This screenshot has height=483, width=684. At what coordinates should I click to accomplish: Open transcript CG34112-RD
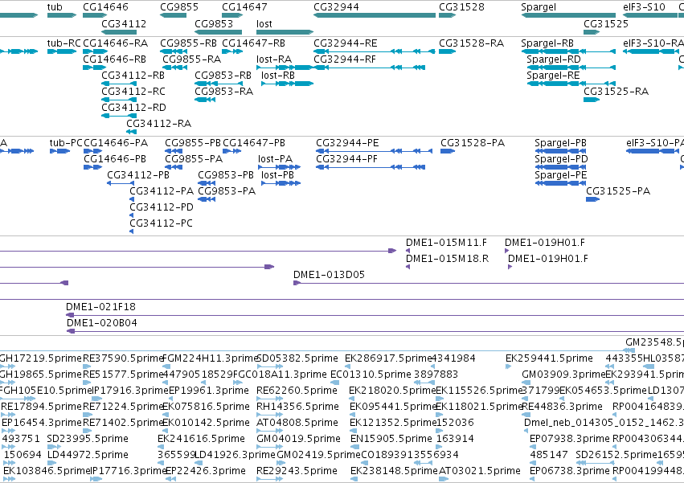pos(134,108)
